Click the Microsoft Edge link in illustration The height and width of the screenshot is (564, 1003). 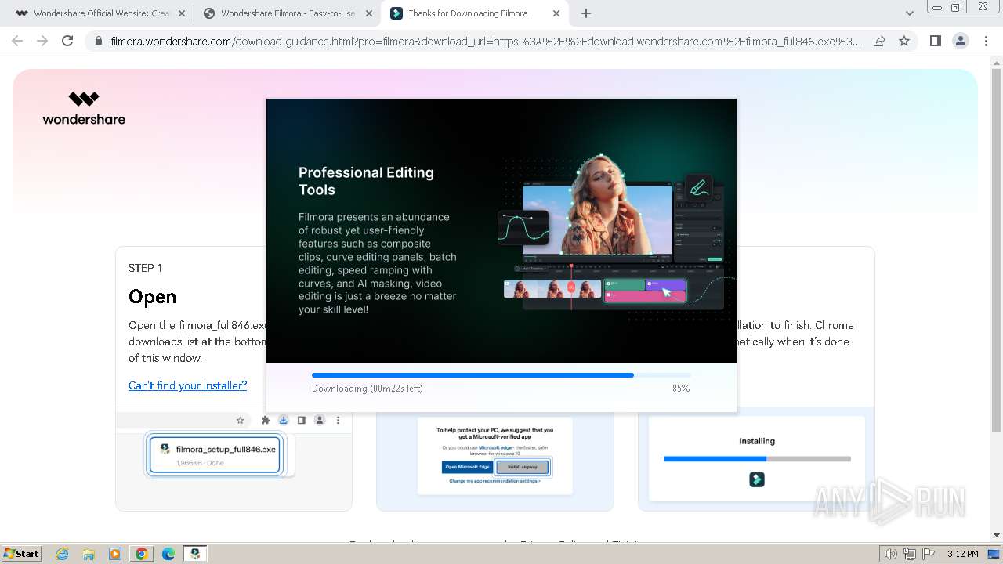(x=494, y=447)
